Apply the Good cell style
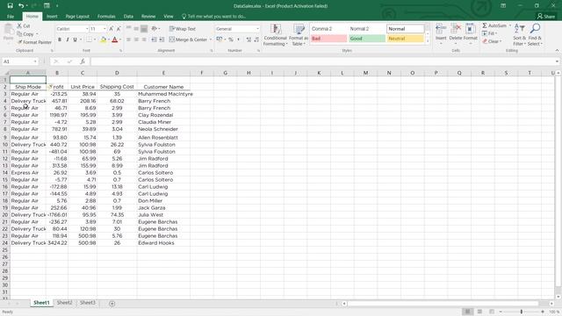 point(367,39)
